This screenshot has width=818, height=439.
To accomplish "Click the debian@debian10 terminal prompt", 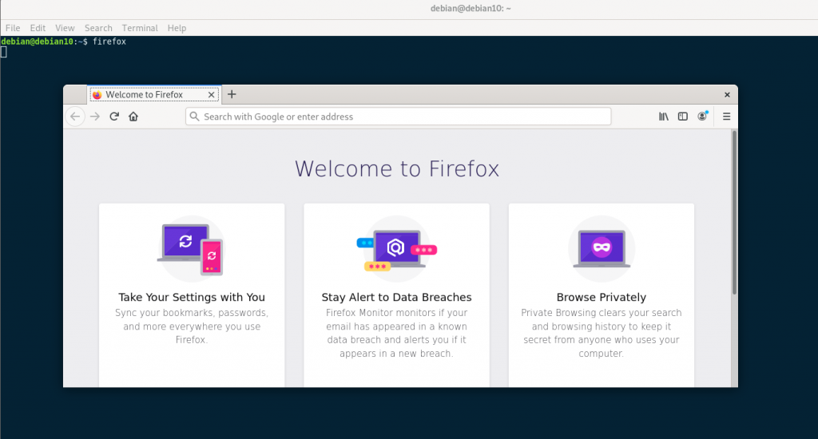I will point(45,42).
